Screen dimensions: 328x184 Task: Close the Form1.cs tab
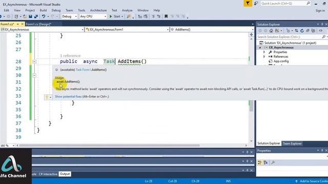coord(22,24)
